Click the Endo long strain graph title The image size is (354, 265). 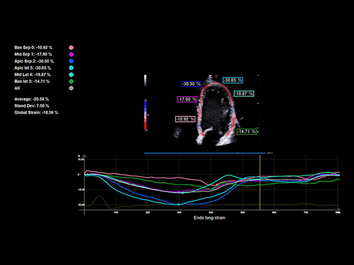coord(209,218)
